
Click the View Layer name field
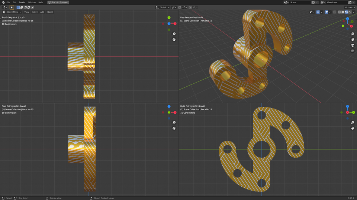[x=337, y=2]
